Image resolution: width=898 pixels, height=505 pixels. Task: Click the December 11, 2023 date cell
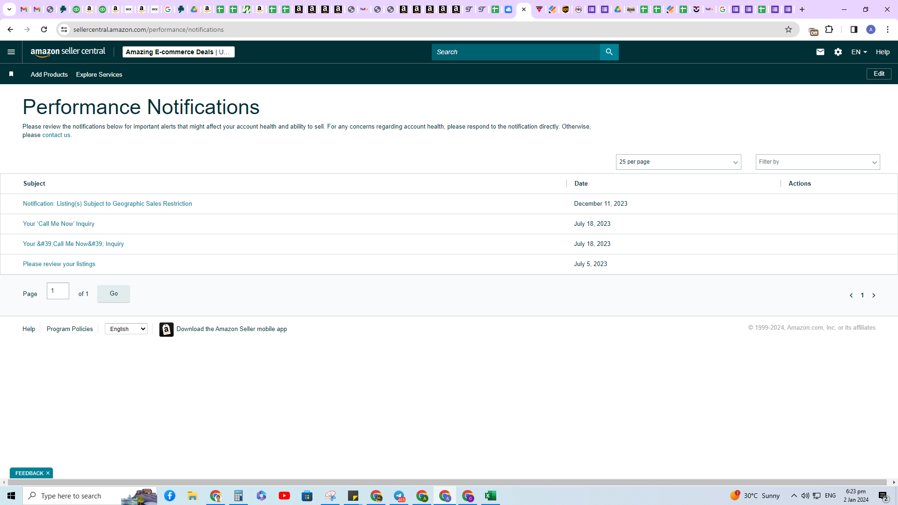[x=601, y=203]
